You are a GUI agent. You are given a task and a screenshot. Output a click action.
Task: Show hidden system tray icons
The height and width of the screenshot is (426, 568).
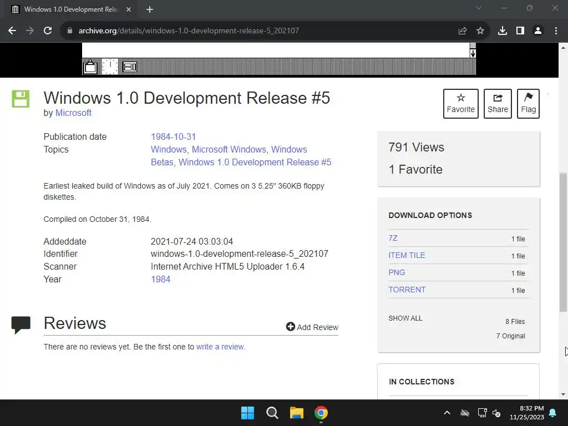point(447,413)
